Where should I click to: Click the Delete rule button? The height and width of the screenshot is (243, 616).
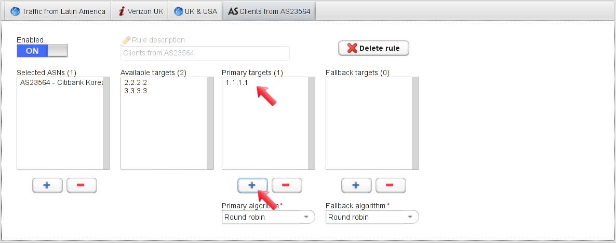pos(373,48)
